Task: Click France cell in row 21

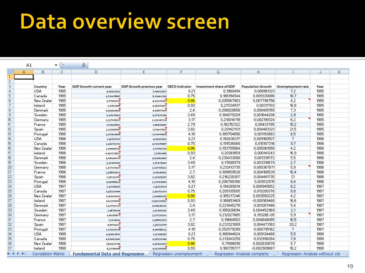Action: (x=43, y=172)
